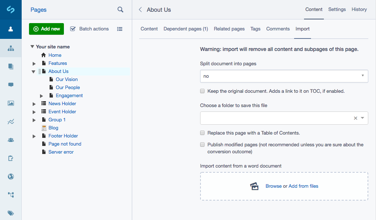Switch to the Settings tab
This screenshot has height=220, width=376.
pos(337,10)
